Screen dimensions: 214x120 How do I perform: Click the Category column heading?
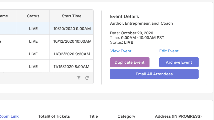tap(126, 116)
